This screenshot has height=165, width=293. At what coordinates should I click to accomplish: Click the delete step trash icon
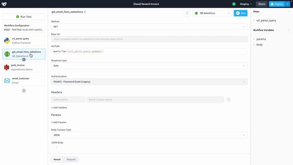187,13
